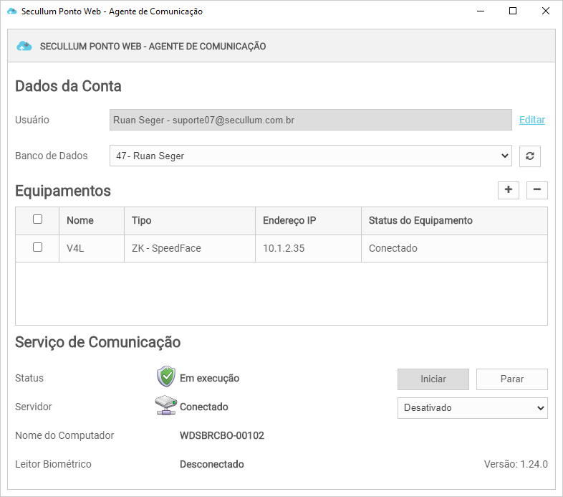The height and width of the screenshot is (497, 563).
Task: Click the Parar button
Action: [x=512, y=379]
